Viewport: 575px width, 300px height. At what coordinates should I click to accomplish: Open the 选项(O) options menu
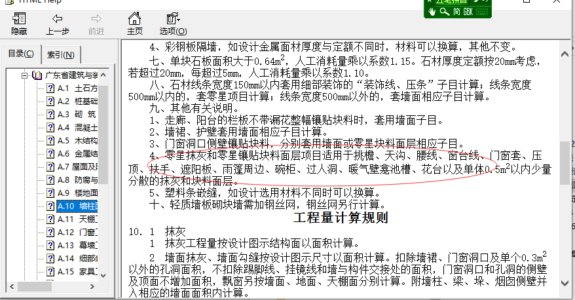click(x=173, y=24)
